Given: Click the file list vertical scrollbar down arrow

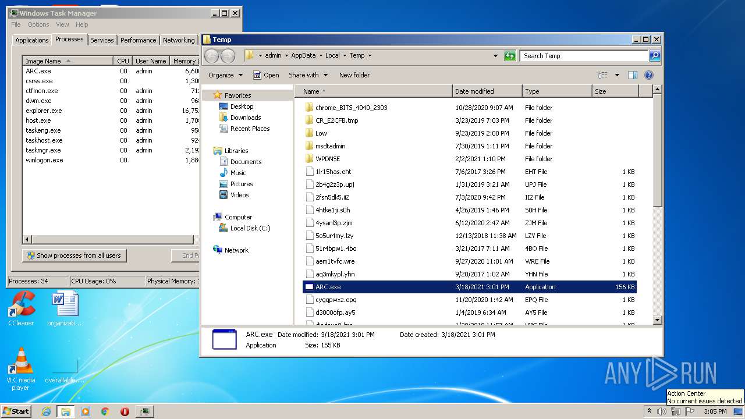Looking at the screenshot, I should pos(657,320).
